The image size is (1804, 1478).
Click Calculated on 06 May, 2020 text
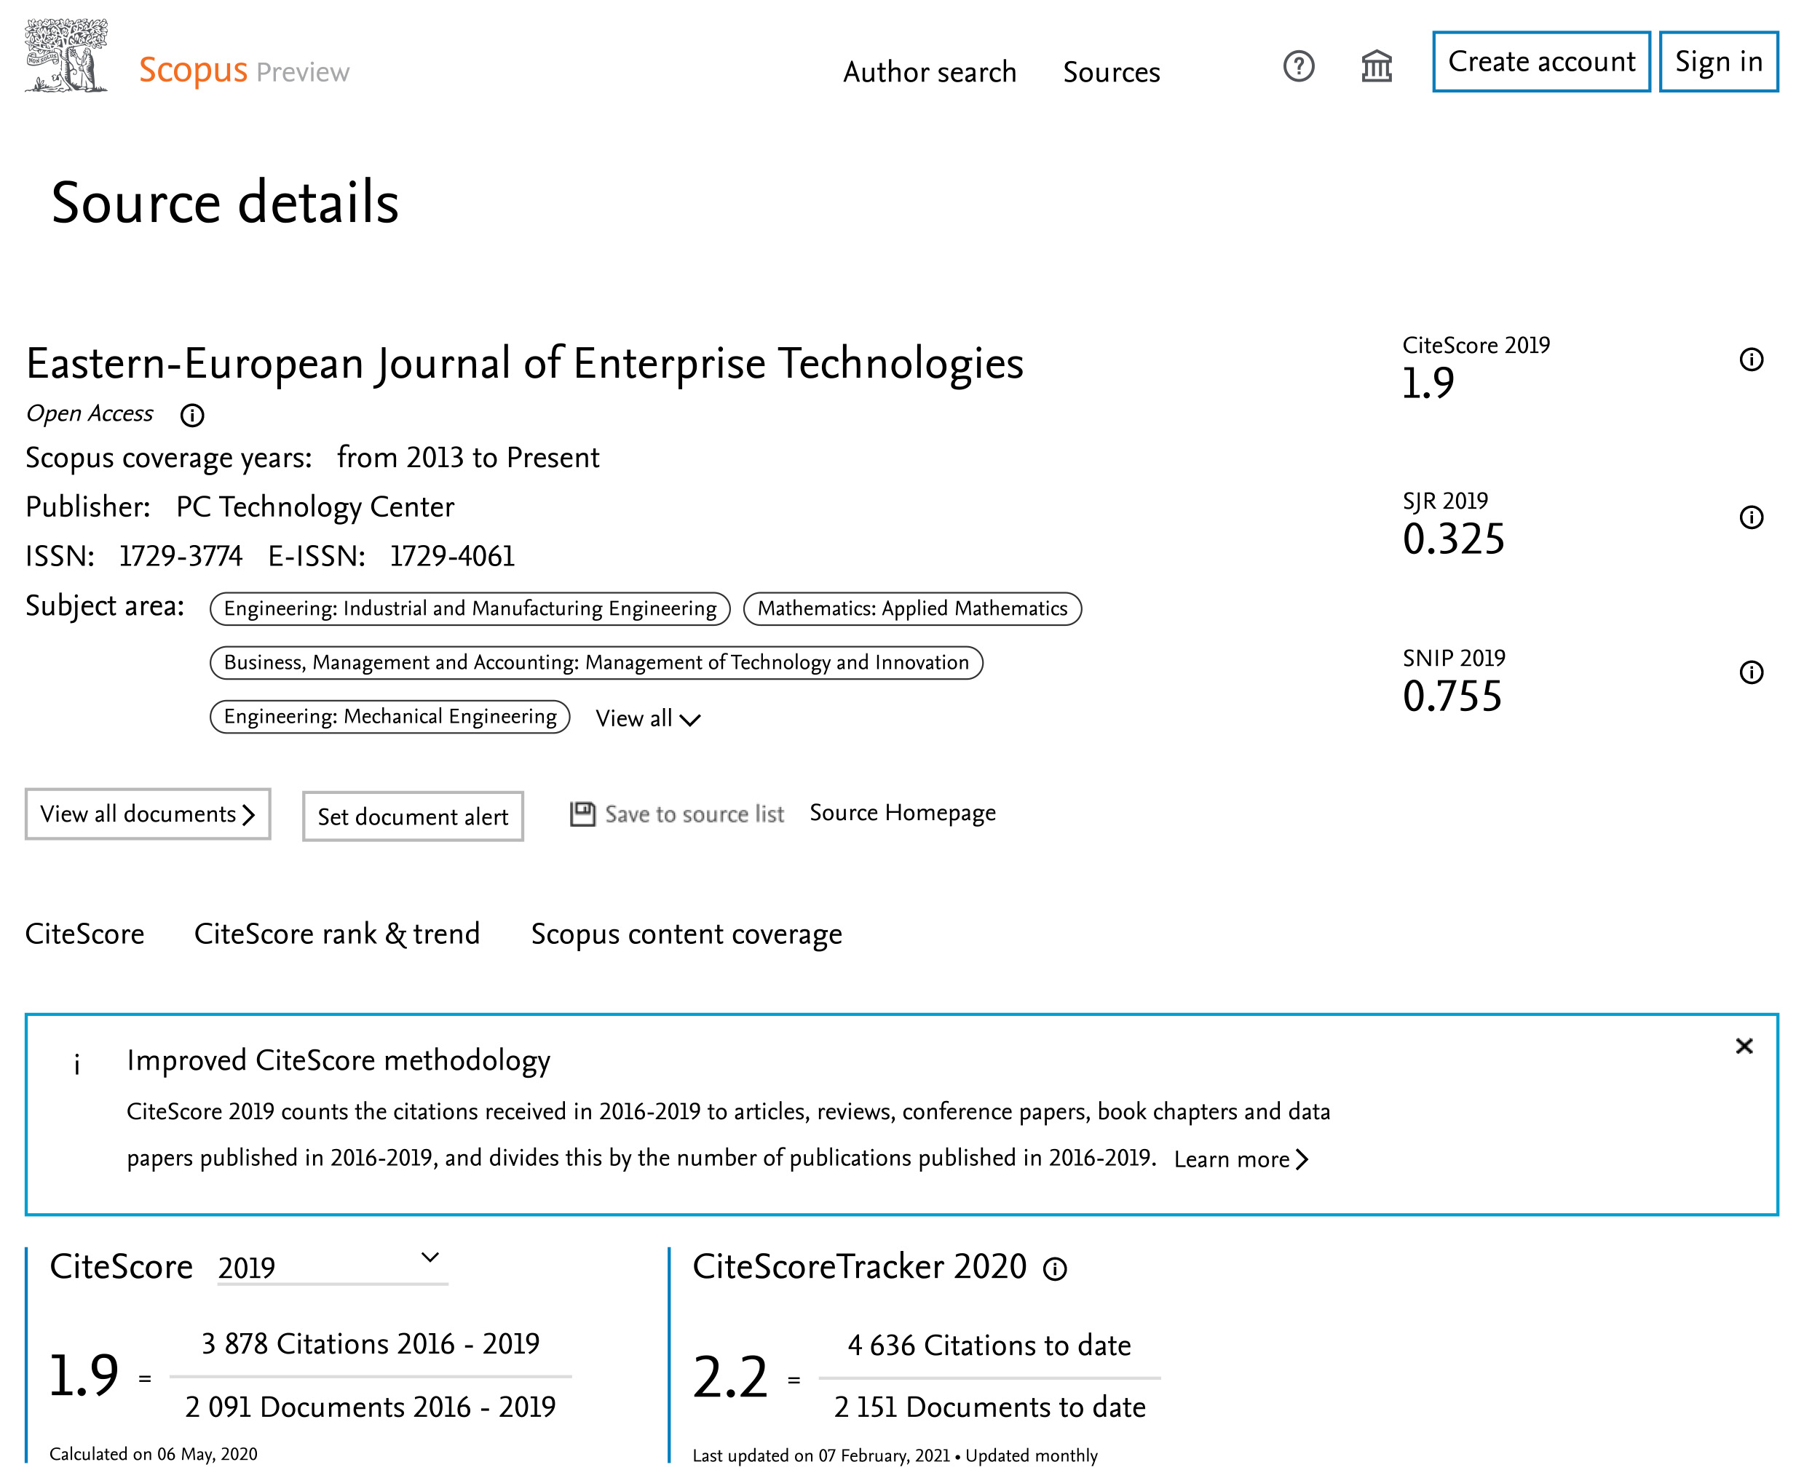pyautogui.click(x=154, y=1454)
